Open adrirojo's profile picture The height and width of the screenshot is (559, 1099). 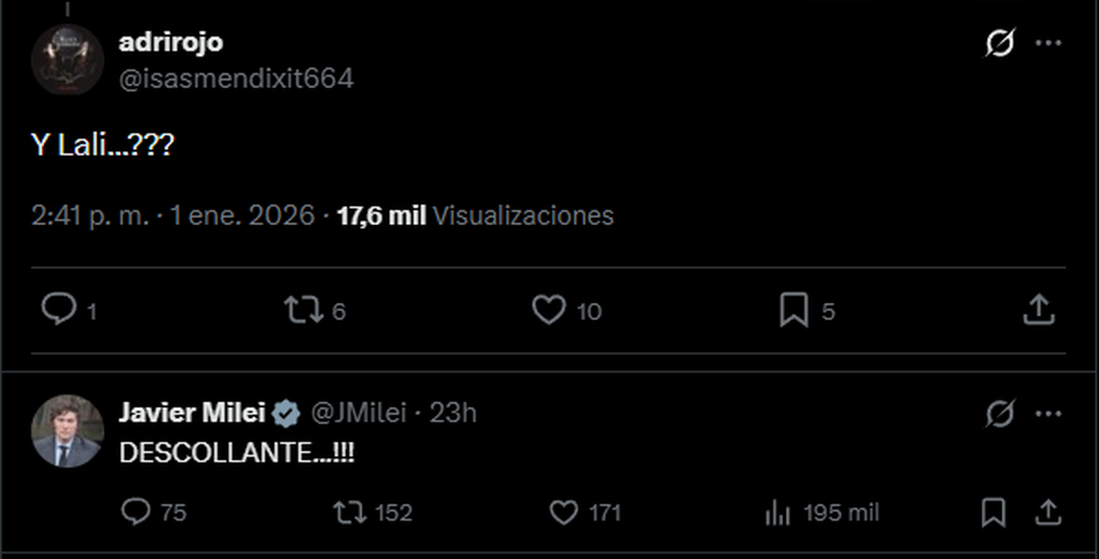tap(67, 59)
